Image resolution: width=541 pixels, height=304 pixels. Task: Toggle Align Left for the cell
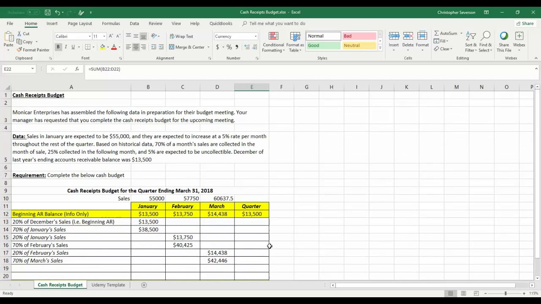(128, 47)
